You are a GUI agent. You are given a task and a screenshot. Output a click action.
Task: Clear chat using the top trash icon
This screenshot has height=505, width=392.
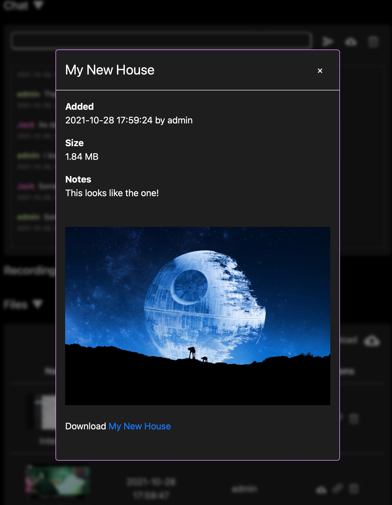373,42
